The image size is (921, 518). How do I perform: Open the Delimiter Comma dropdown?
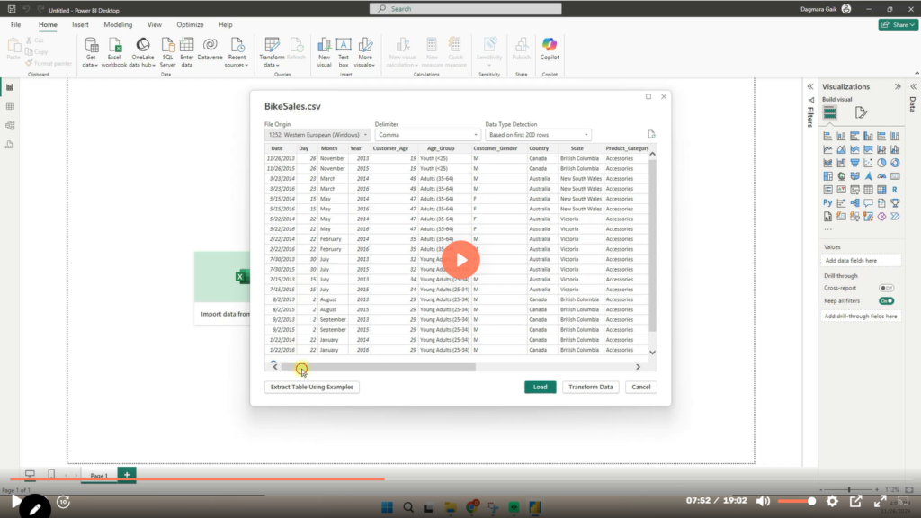click(x=427, y=135)
